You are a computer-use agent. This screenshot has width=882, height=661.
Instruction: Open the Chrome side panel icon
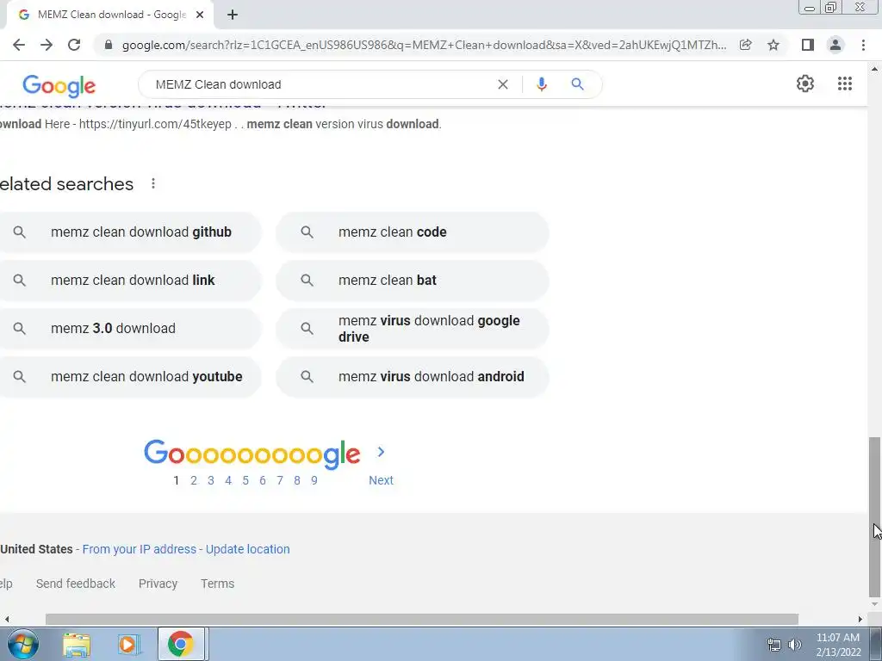click(808, 45)
